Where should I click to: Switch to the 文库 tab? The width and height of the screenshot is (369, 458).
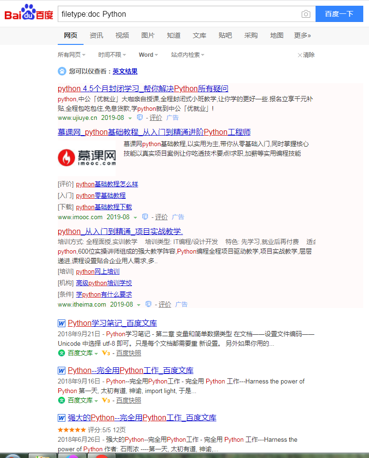tap(200, 36)
